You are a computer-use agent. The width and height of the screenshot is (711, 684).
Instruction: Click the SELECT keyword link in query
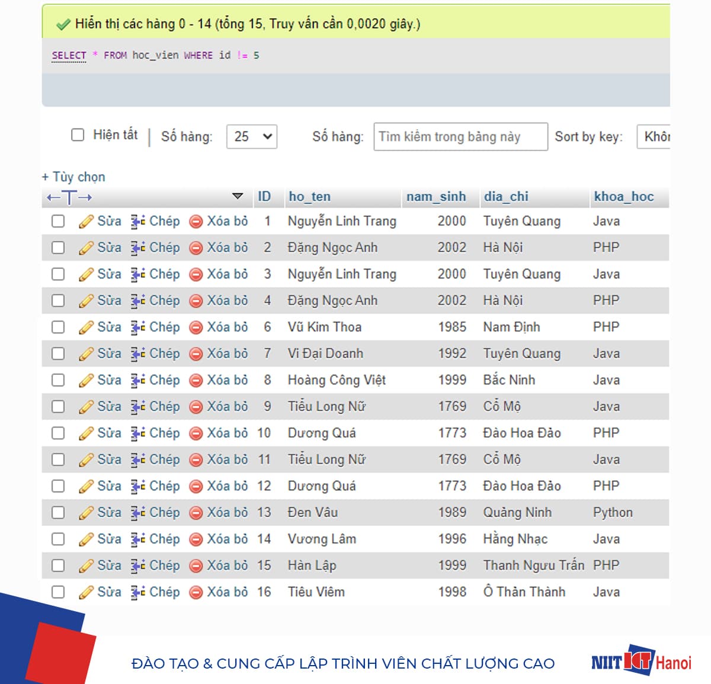[x=69, y=55]
